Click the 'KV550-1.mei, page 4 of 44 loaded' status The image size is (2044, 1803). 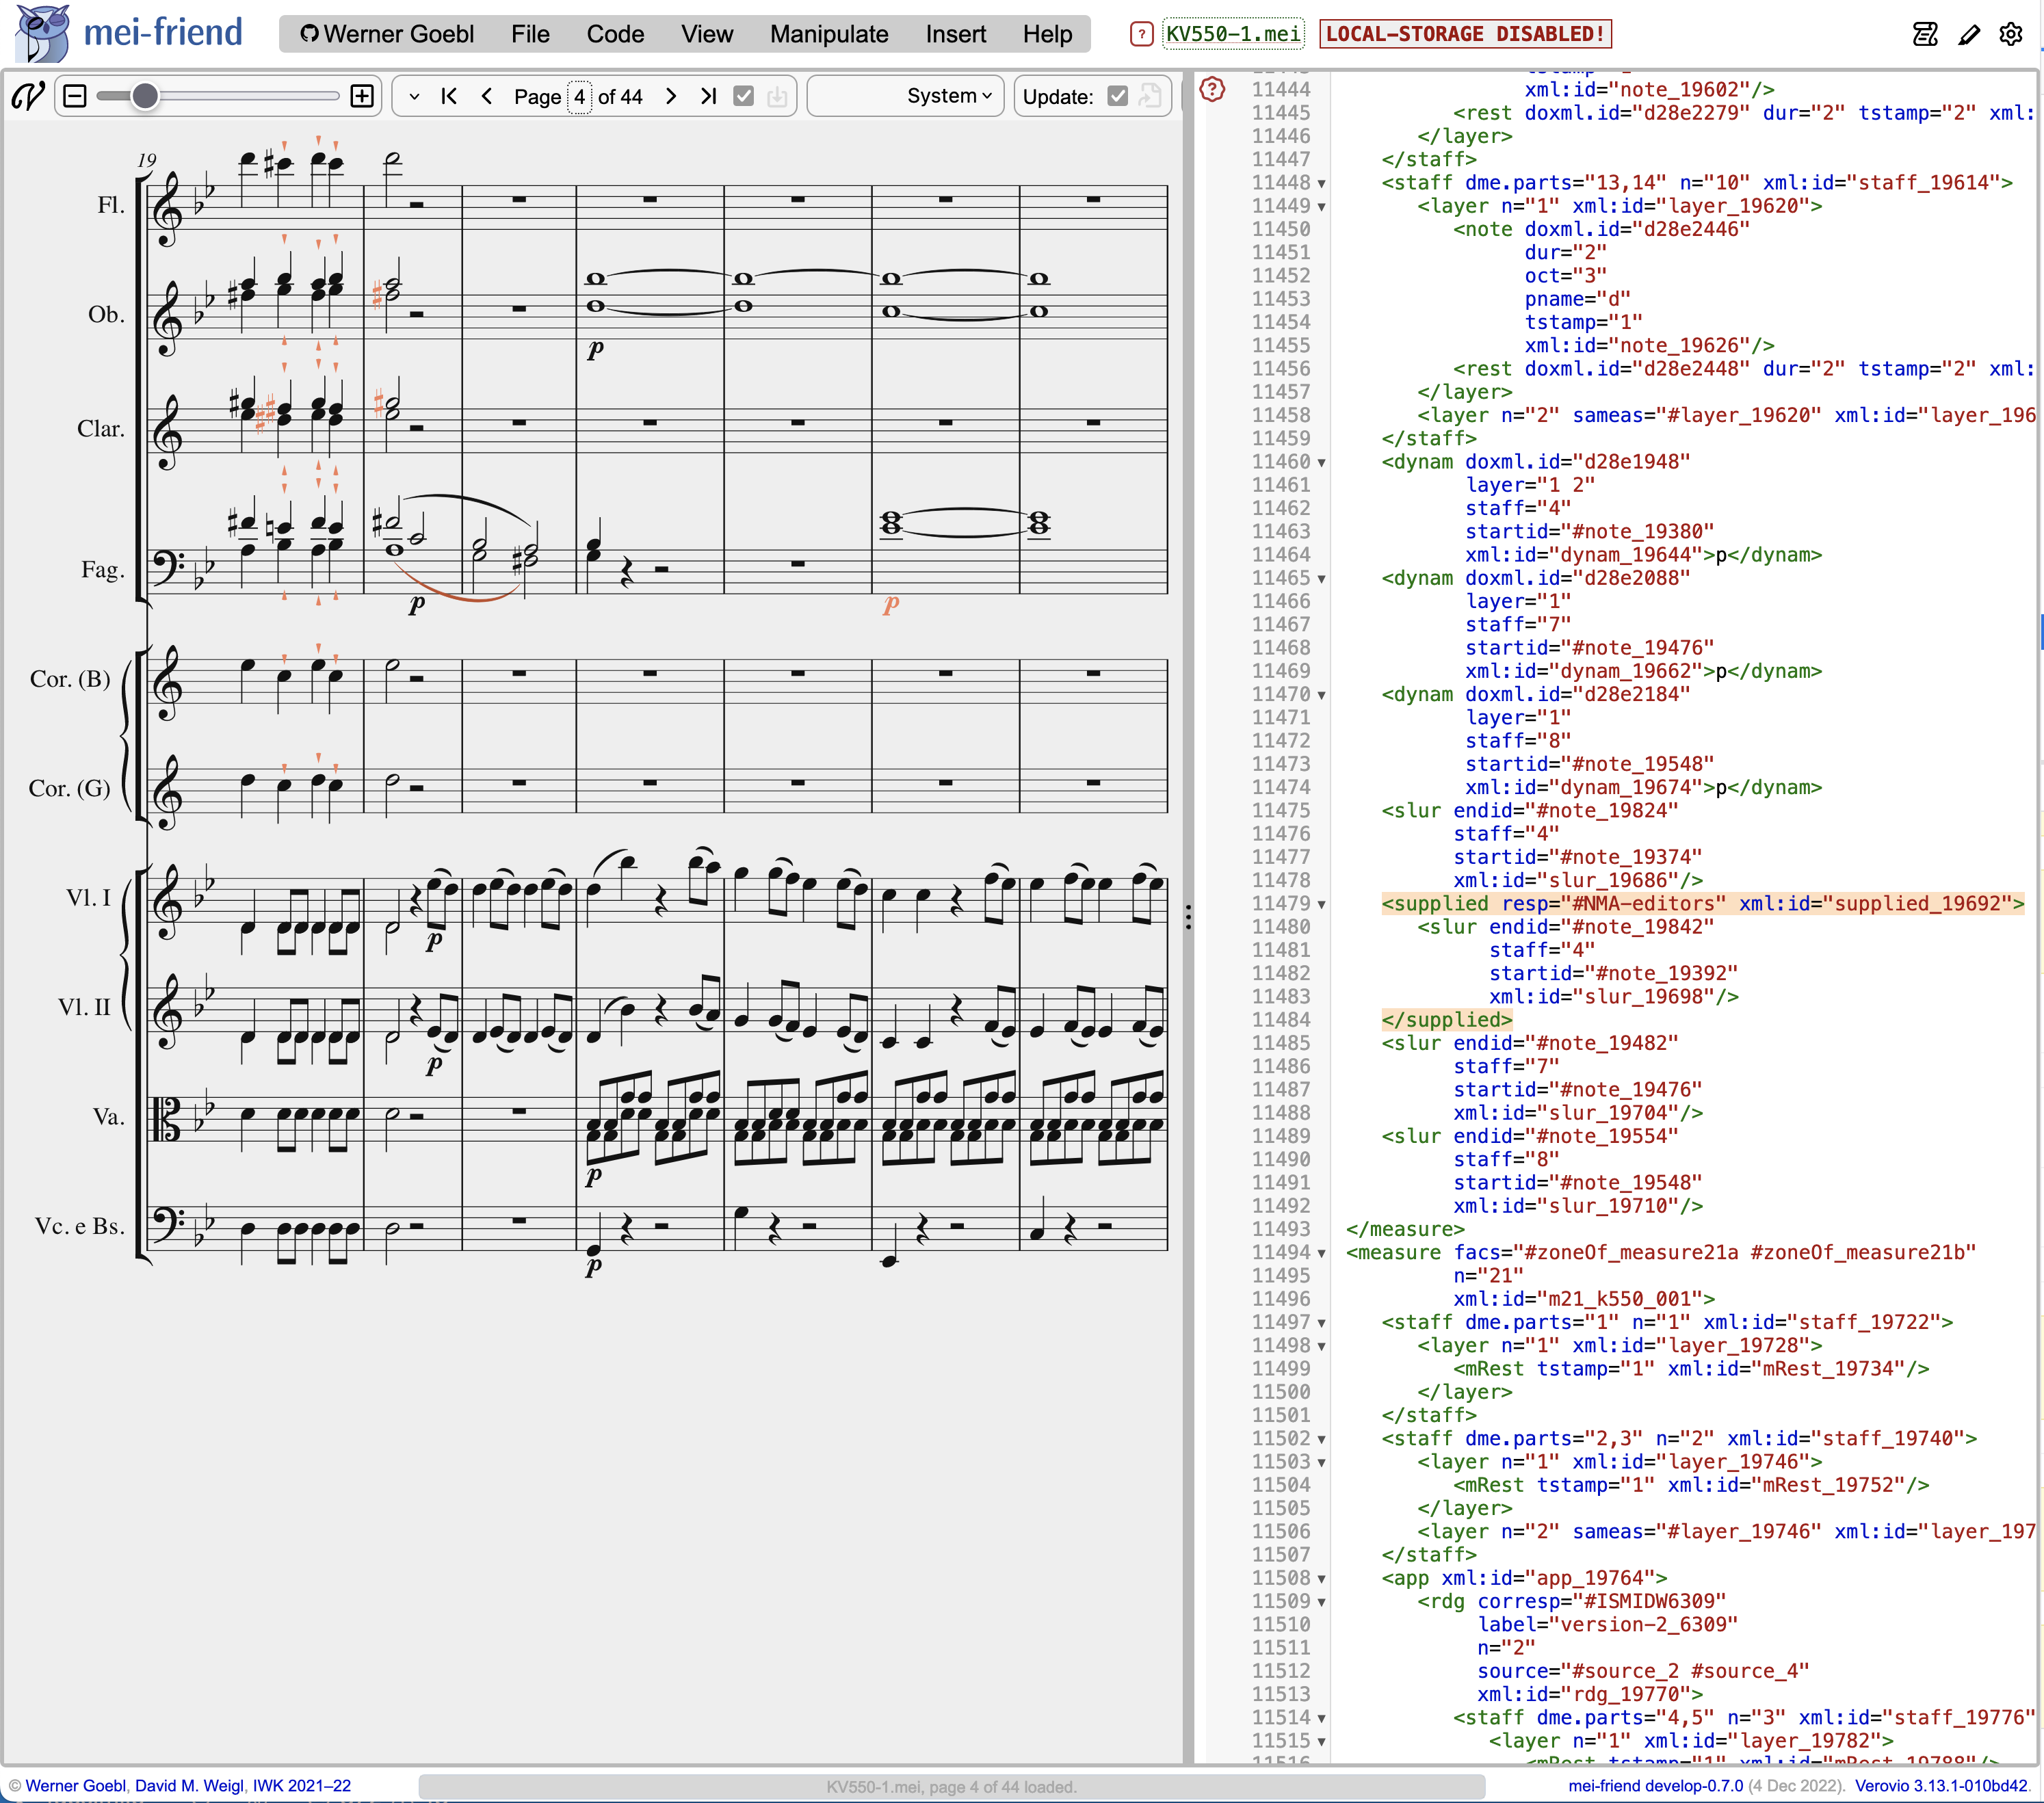point(951,1786)
